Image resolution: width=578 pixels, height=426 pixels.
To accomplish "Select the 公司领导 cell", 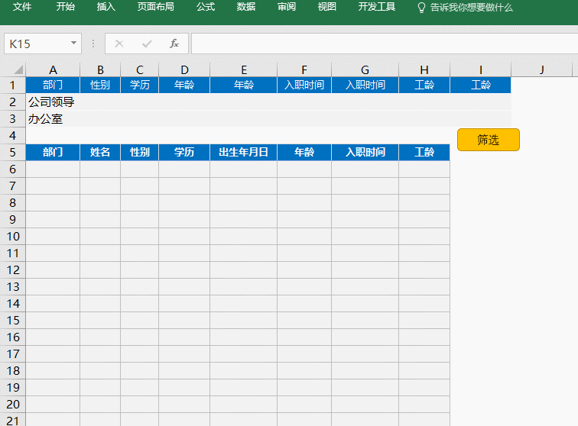I will [52, 102].
